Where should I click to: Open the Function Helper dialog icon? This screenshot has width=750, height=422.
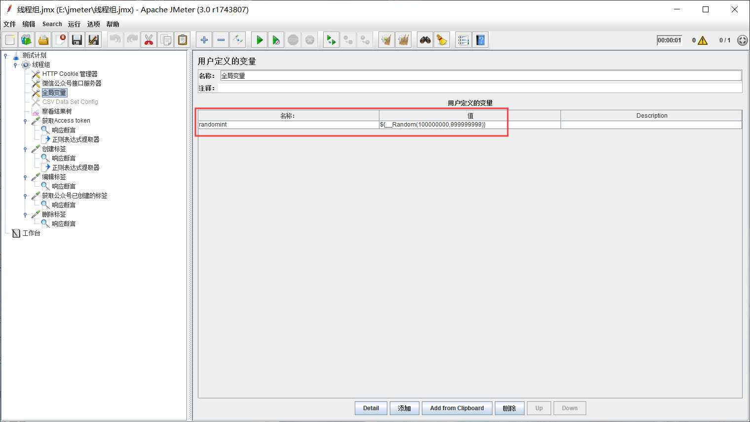(x=463, y=40)
